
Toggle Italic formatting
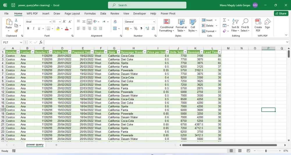33,28
